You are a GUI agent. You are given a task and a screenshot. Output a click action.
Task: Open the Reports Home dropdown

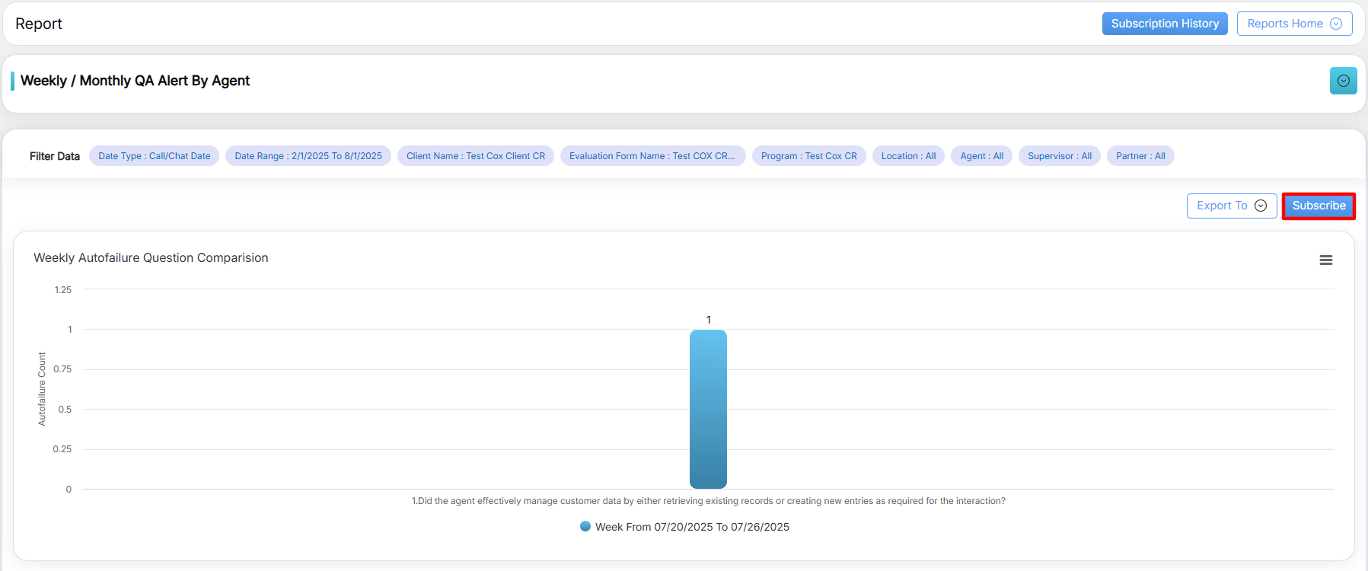tap(1293, 24)
